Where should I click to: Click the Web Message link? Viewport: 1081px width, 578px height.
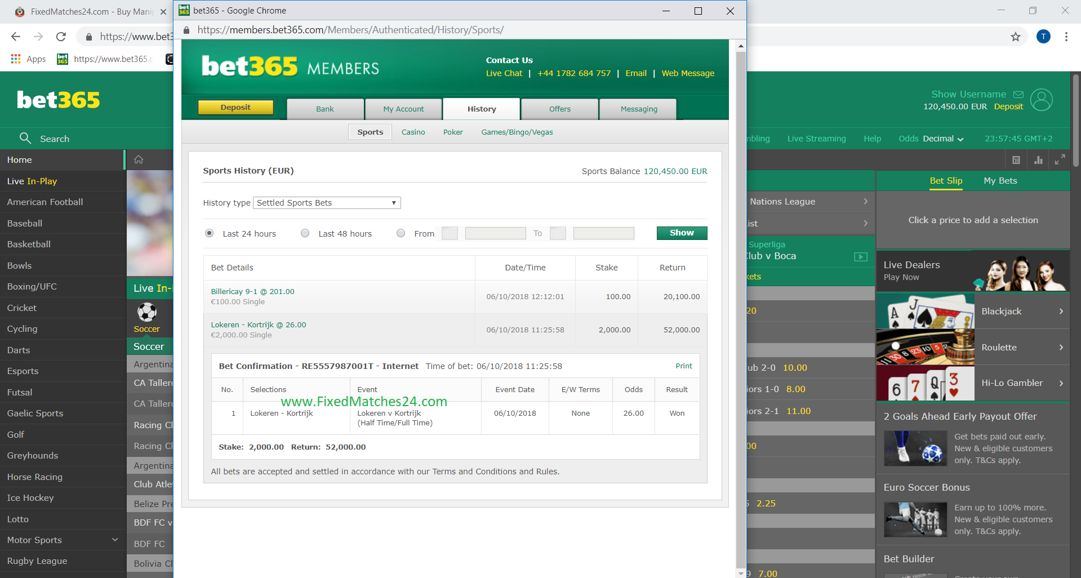pyautogui.click(x=688, y=73)
